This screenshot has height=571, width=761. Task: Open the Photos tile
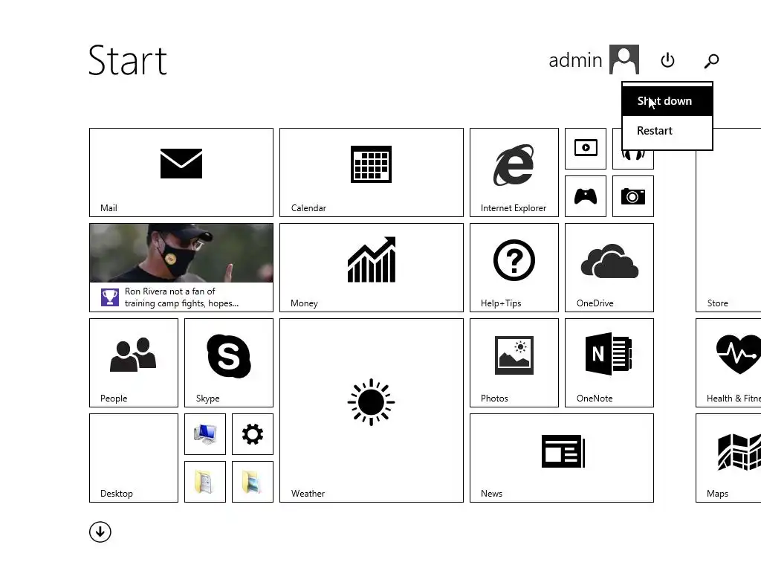point(514,363)
